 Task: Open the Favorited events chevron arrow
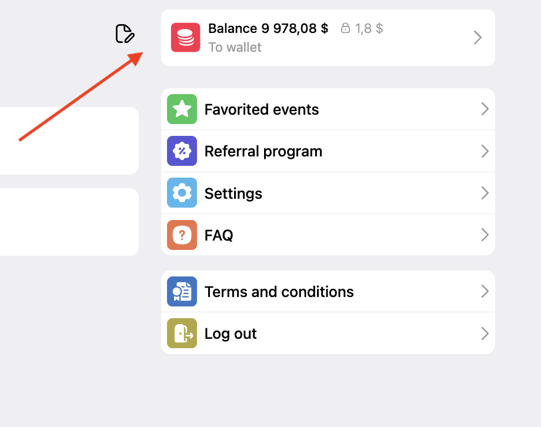coord(485,109)
